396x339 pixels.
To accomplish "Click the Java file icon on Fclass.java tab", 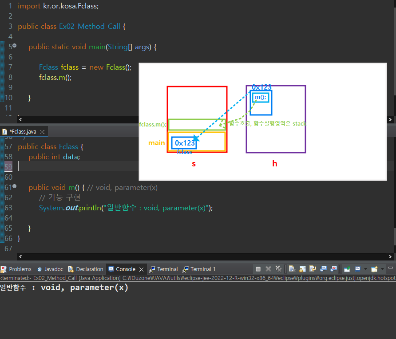I will click(x=4, y=131).
